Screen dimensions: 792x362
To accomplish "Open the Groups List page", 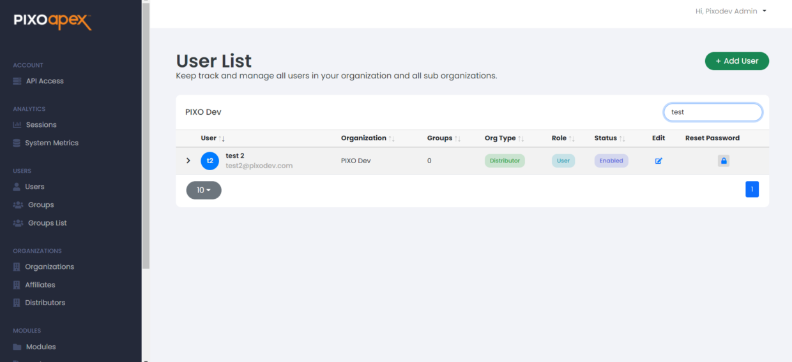I will click(40, 223).
